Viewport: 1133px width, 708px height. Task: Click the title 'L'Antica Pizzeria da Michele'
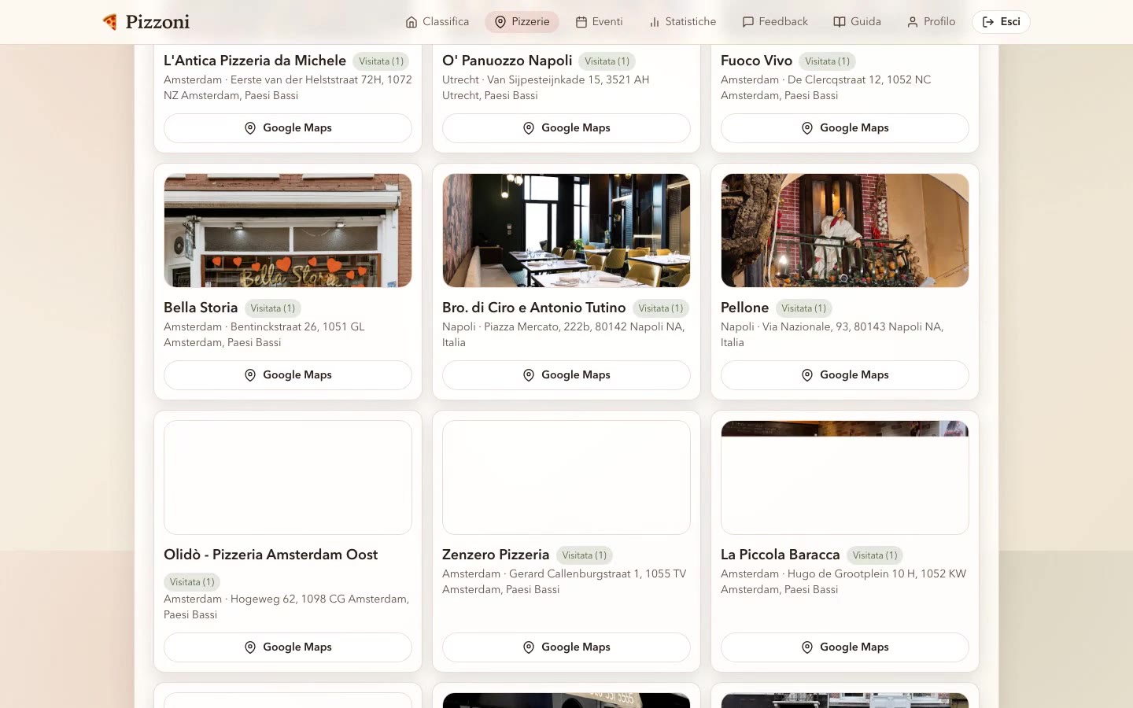(255, 61)
